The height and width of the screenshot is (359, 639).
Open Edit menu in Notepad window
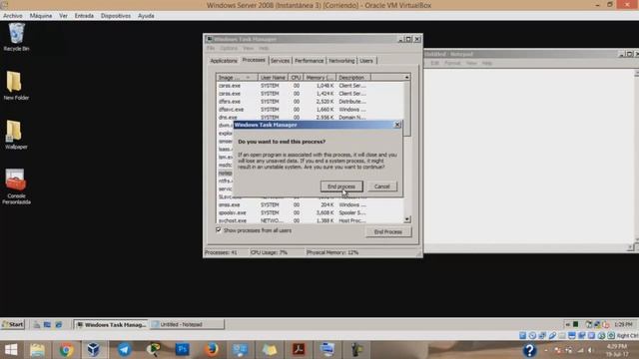(x=435, y=63)
